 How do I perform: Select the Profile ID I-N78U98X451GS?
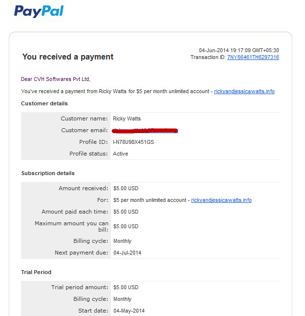[x=133, y=142]
